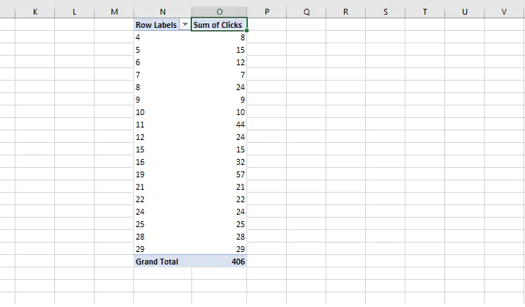Select column T header
525x307 pixels.
point(425,12)
